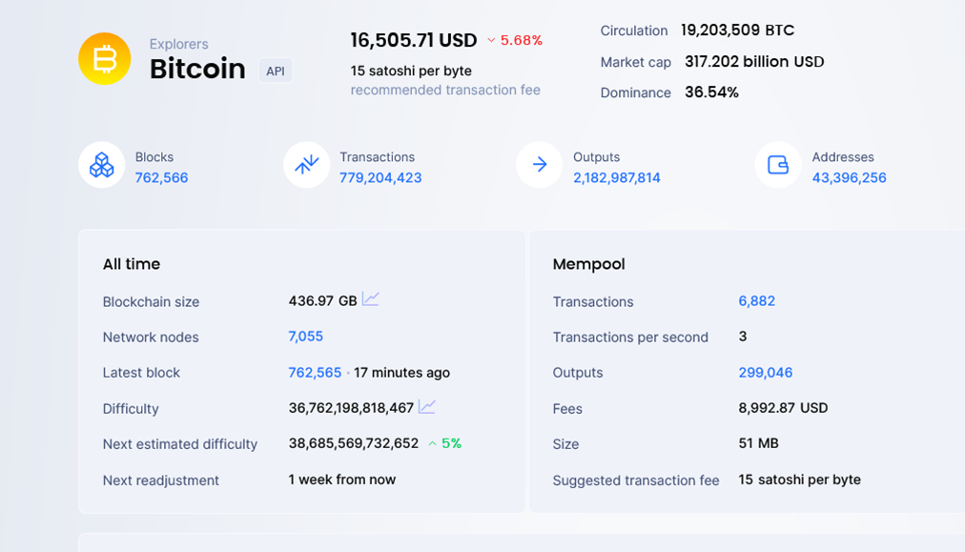This screenshot has height=552, width=965.
Task: Click the 5.68% price change
Action: click(x=522, y=41)
